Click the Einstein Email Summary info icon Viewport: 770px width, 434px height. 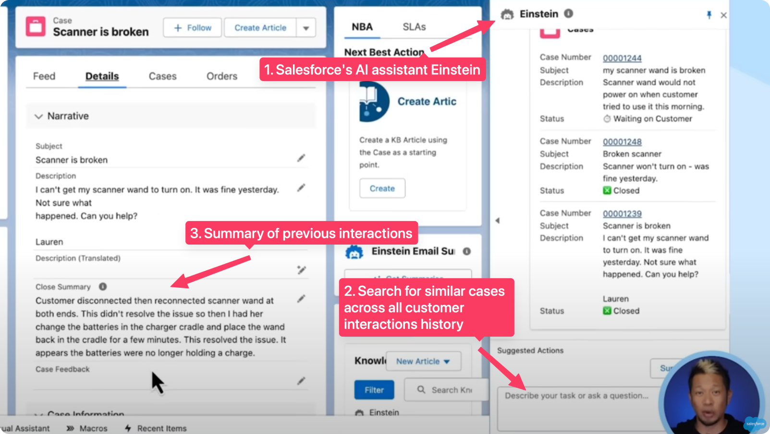coord(466,251)
